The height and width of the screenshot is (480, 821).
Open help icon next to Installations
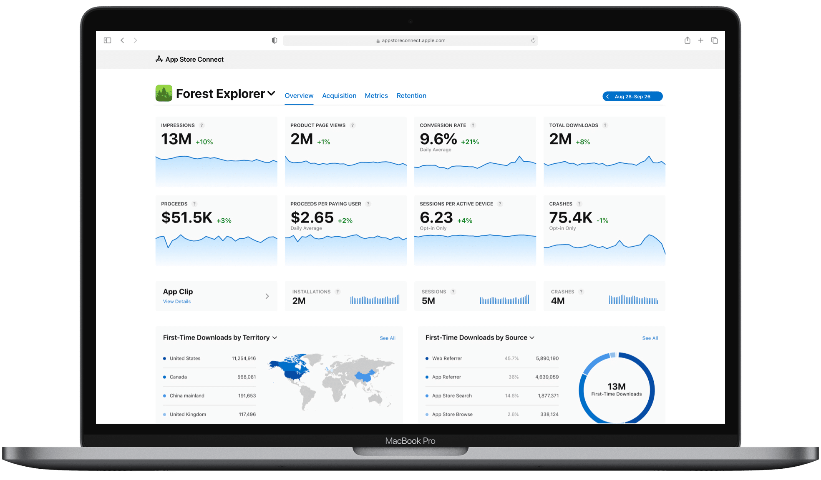(337, 292)
